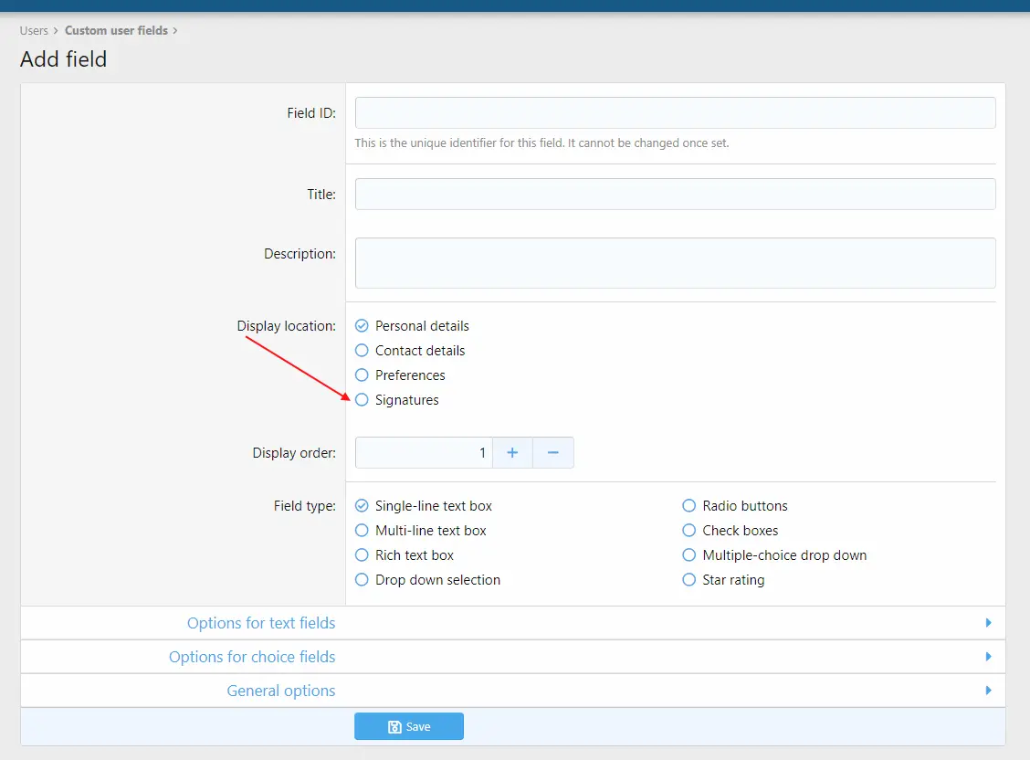This screenshot has width=1030, height=760.
Task: Click the Description text area
Action: [x=676, y=263]
